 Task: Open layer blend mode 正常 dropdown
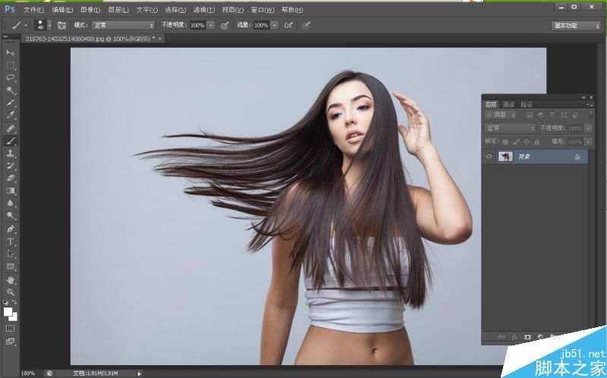coord(511,128)
